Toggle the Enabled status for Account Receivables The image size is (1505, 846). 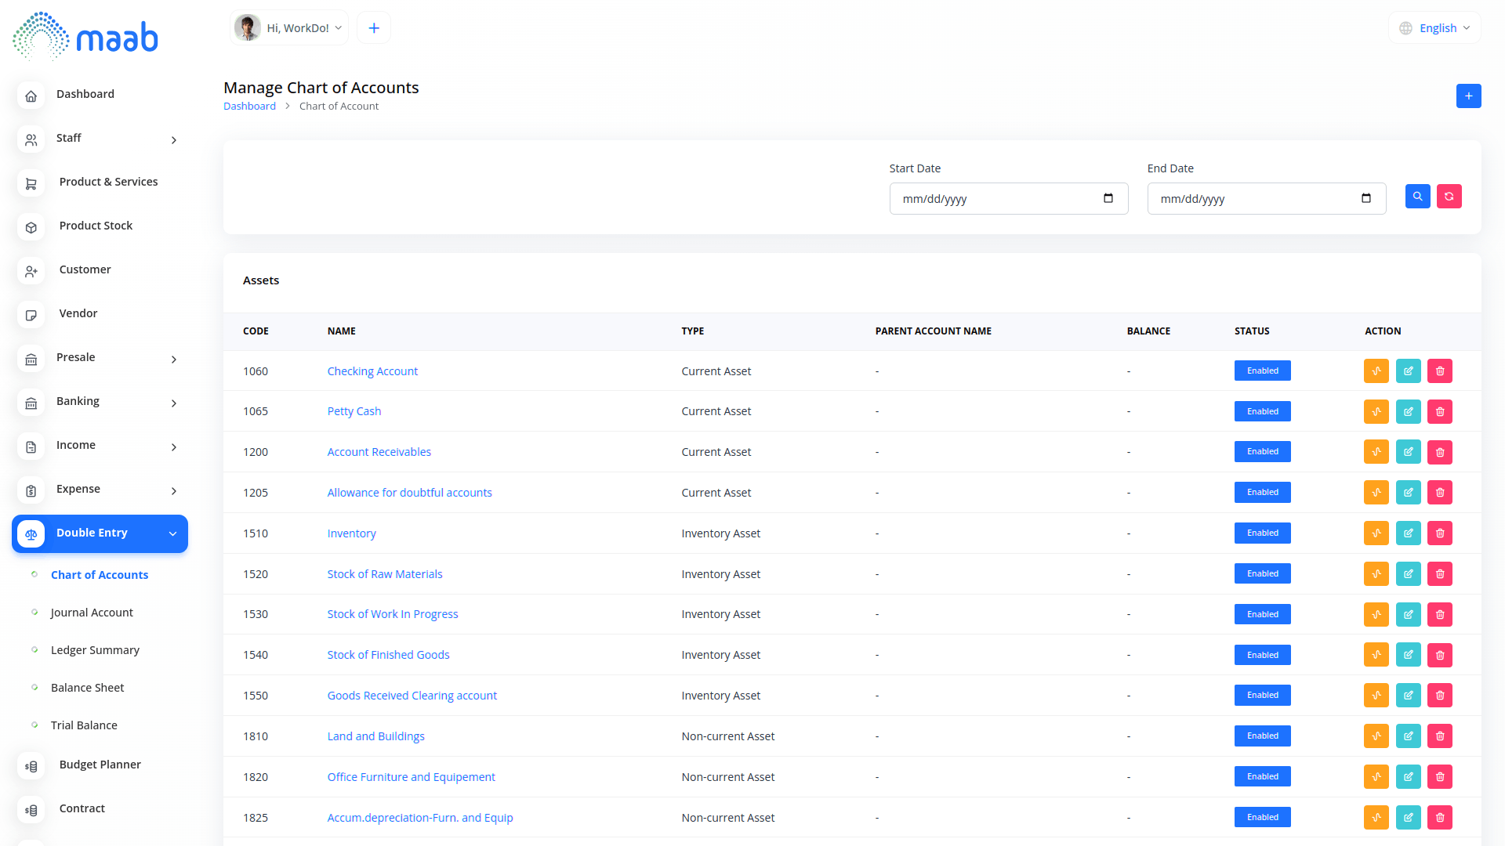click(x=1262, y=452)
